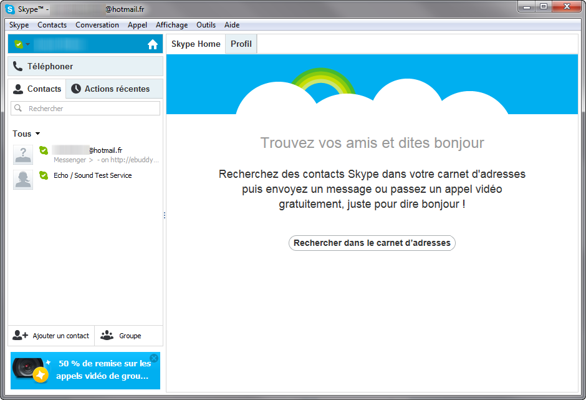
Task: Close the video call discount ad
Action: (x=154, y=358)
